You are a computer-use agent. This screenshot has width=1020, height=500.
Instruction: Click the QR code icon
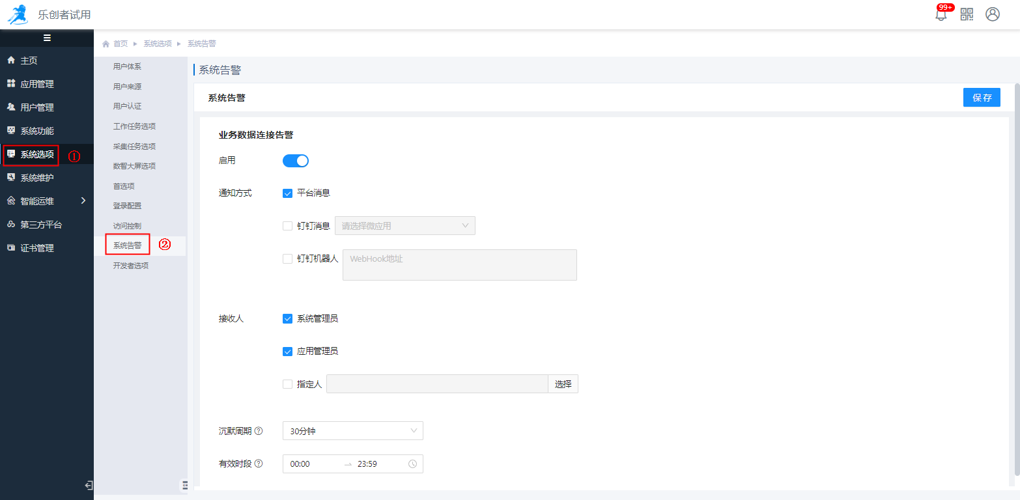[967, 14]
